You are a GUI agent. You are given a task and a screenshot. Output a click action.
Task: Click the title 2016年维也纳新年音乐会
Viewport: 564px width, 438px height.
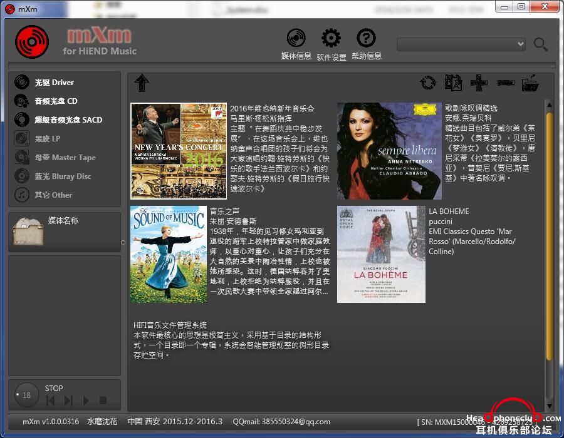(x=273, y=108)
